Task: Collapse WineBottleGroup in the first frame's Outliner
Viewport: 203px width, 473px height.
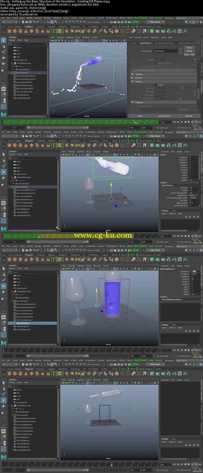Action: pos(12,63)
